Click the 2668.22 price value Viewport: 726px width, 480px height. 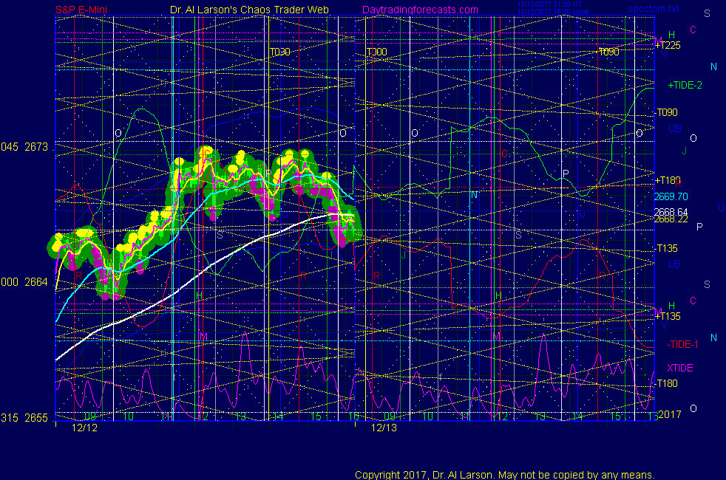tap(671, 219)
